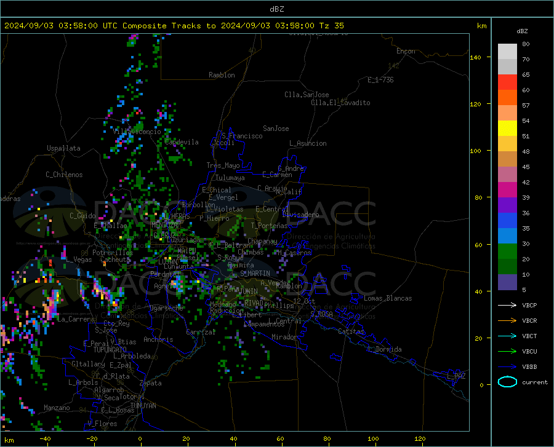Click the 'Lomas_Blancas' map label
The height and width of the screenshot is (447, 554).
[x=388, y=298]
